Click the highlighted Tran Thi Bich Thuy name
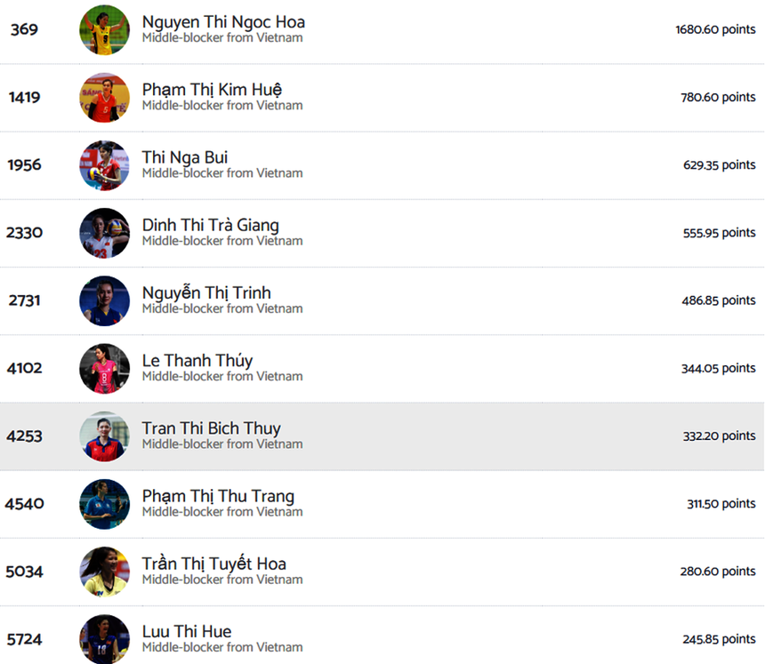 (211, 428)
